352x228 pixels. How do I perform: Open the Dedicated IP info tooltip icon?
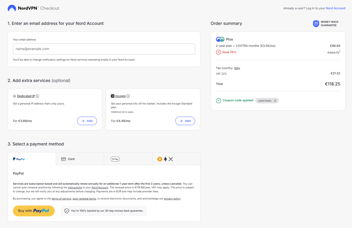click(x=38, y=96)
